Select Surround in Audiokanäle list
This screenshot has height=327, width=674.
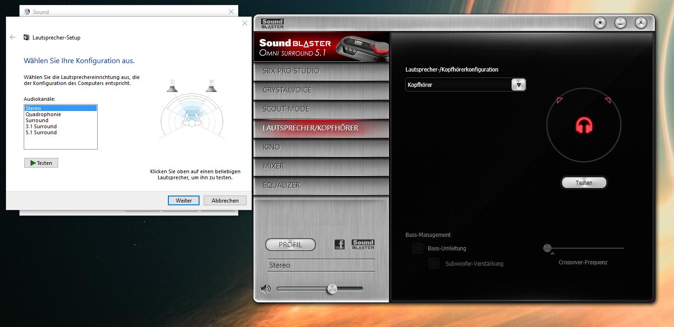click(x=60, y=120)
